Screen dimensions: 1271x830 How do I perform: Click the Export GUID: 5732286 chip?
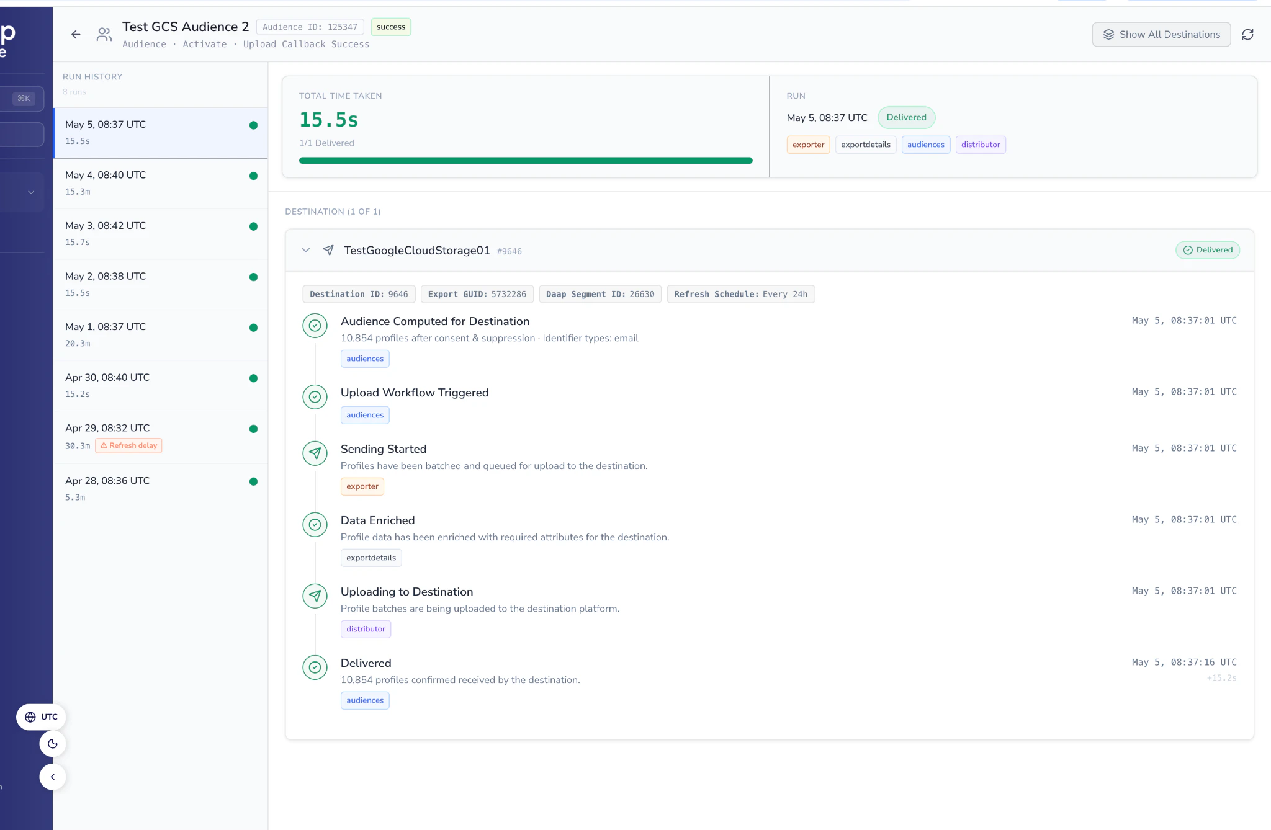pos(477,294)
